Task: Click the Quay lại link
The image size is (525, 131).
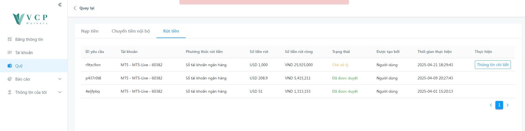Action: (87, 8)
